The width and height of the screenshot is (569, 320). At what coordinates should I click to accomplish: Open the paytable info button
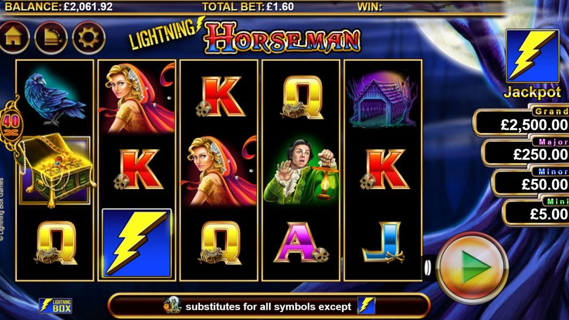coord(51,37)
